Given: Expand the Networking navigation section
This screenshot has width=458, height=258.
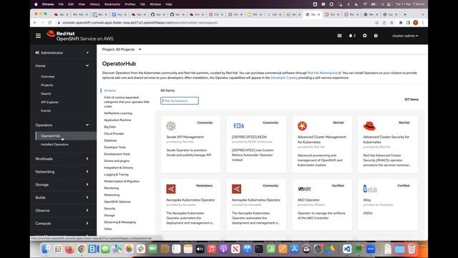Looking at the screenshot, I should (x=62, y=172).
